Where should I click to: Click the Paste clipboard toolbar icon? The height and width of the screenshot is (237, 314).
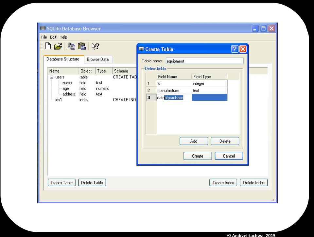82,46
